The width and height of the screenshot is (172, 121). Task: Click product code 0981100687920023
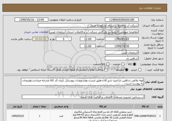pos(145,116)
